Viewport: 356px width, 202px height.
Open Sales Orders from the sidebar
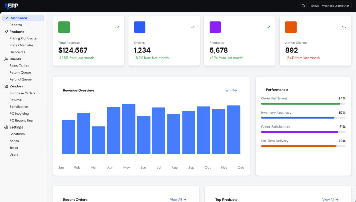(x=19, y=66)
